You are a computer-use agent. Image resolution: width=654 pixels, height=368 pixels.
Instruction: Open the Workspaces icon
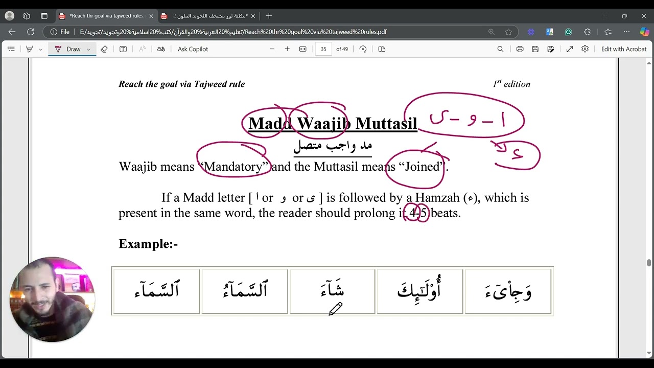[x=27, y=16]
